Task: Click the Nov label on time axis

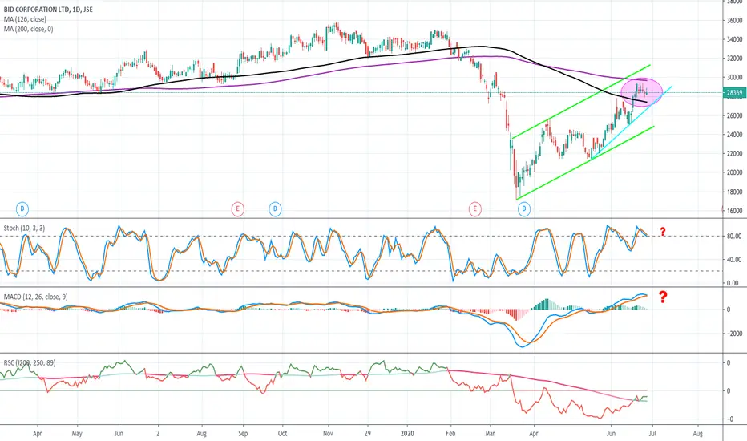Action: pyautogui.click(x=328, y=433)
